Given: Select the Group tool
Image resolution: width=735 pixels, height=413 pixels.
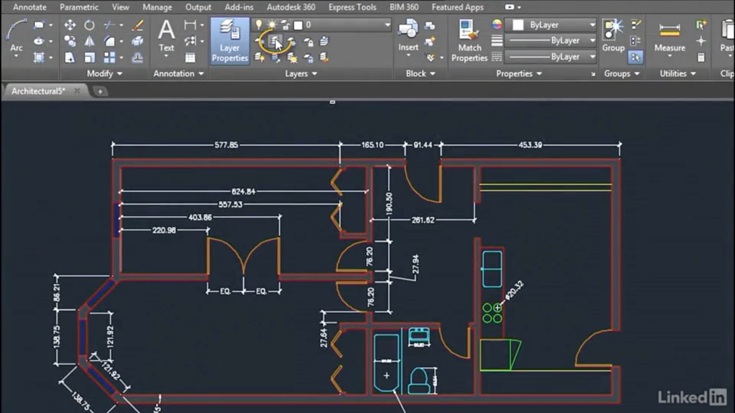Looking at the screenshot, I should click(613, 35).
